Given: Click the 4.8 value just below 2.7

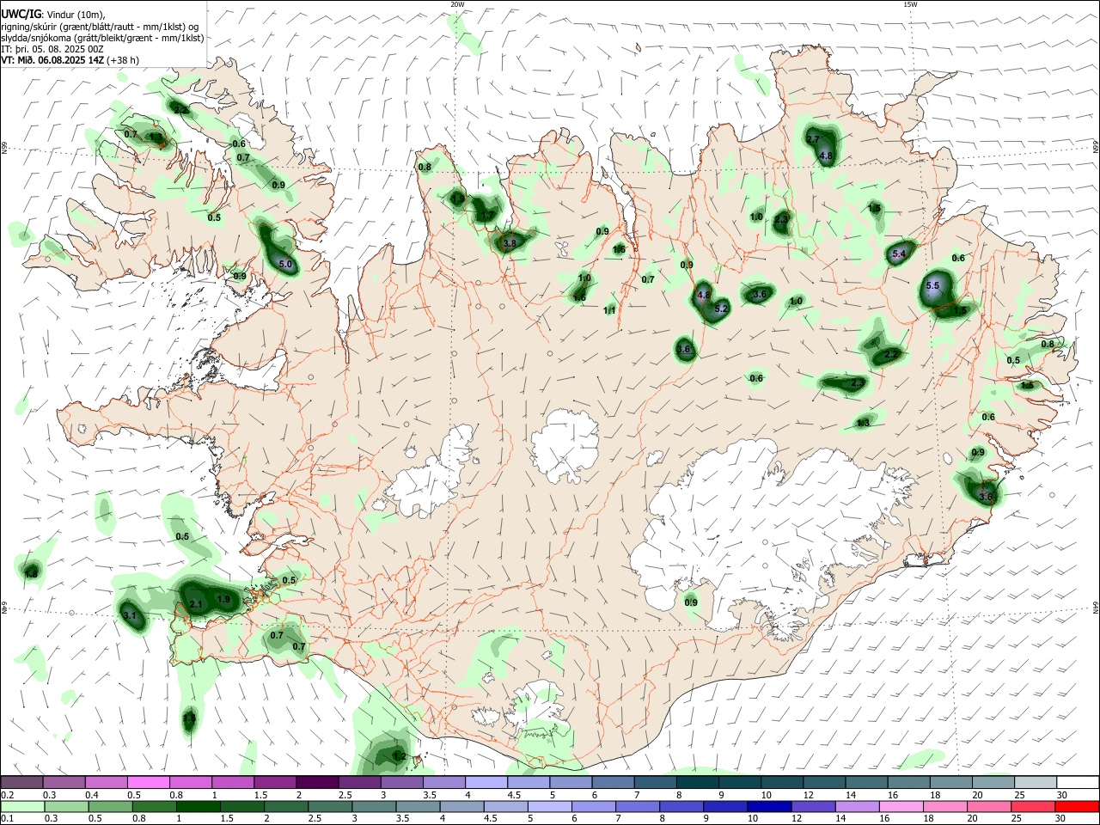Looking at the screenshot, I should [827, 156].
